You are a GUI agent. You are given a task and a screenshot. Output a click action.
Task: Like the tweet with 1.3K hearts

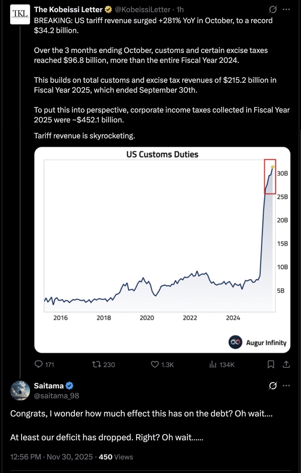click(x=155, y=364)
